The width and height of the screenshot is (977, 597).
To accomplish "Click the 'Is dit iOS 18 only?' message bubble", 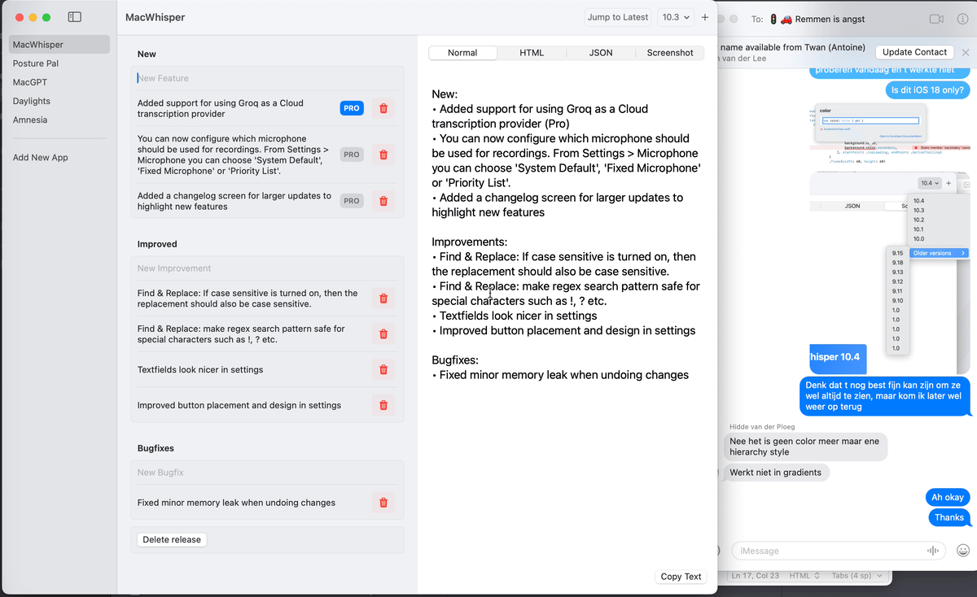I will (928, 90).
